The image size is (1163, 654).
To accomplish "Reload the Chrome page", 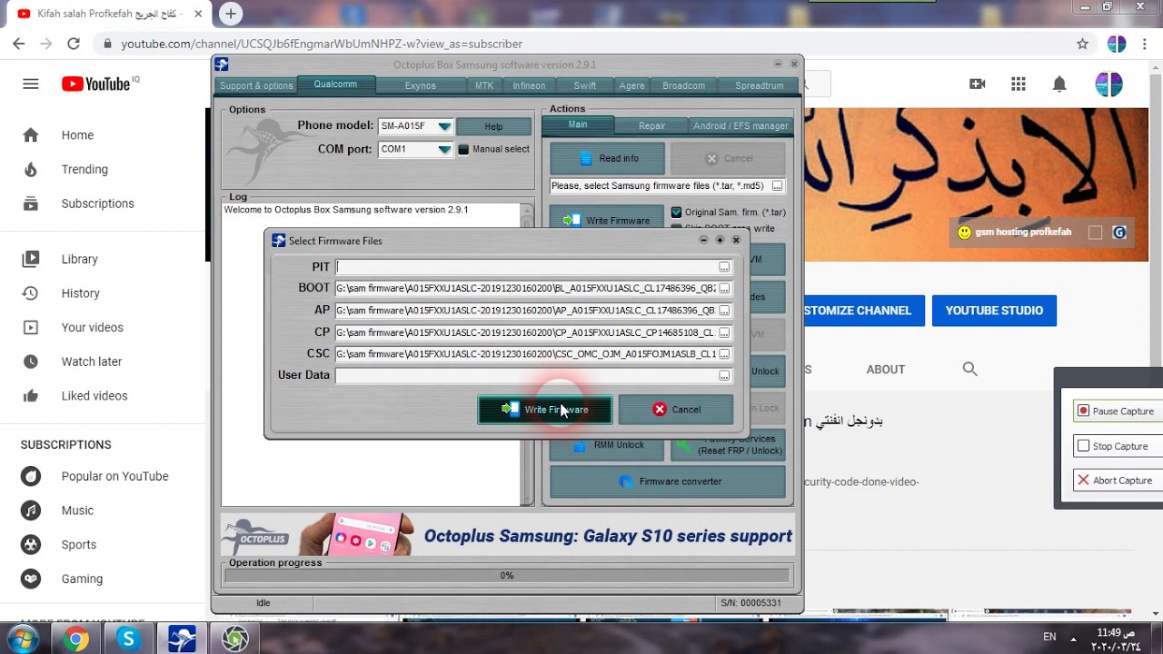I will click(74, 44).
